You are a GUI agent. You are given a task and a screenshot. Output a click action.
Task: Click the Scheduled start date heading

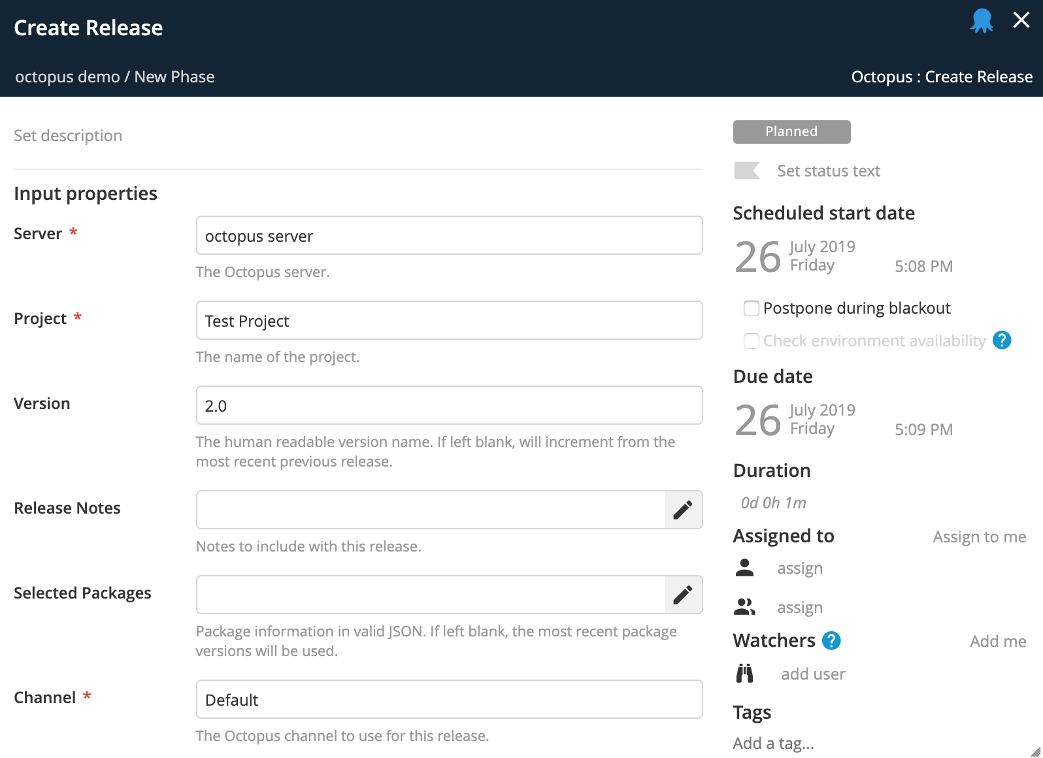[x=823, y=213]
